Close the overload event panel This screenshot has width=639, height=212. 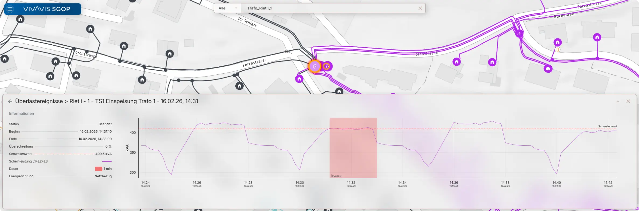click(628, 101)
